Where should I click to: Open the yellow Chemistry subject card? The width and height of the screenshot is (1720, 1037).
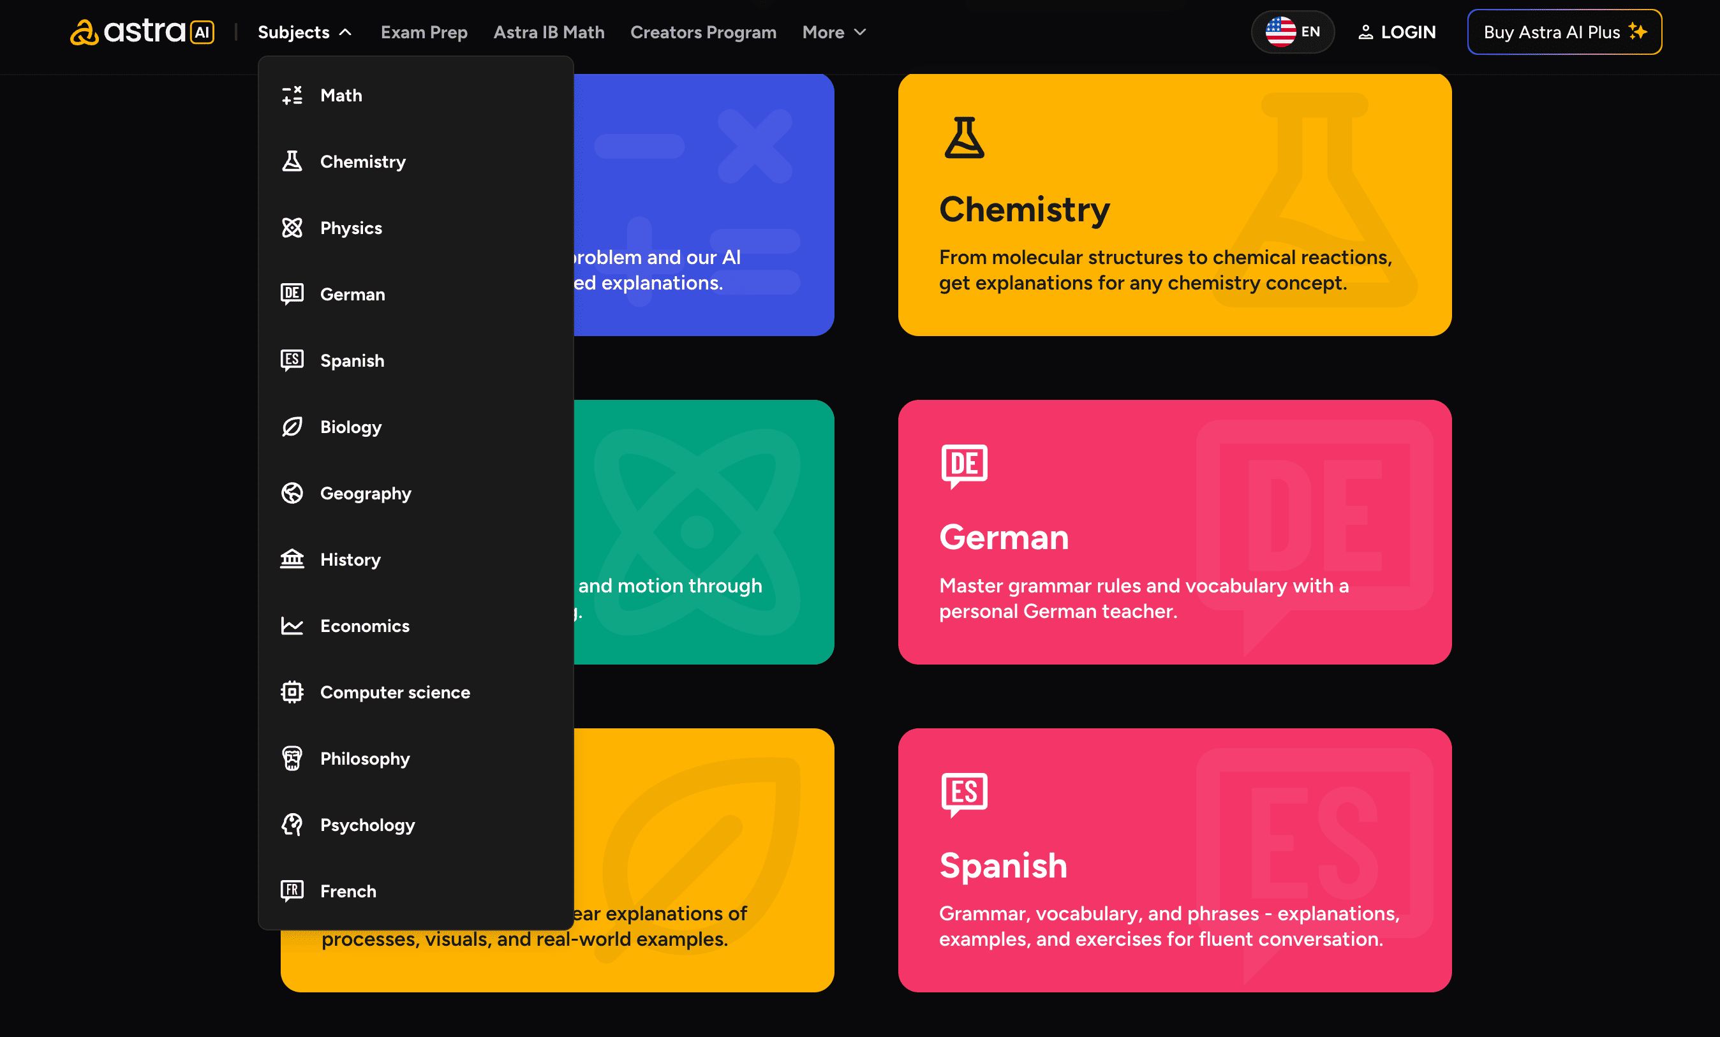point(1174,205)
